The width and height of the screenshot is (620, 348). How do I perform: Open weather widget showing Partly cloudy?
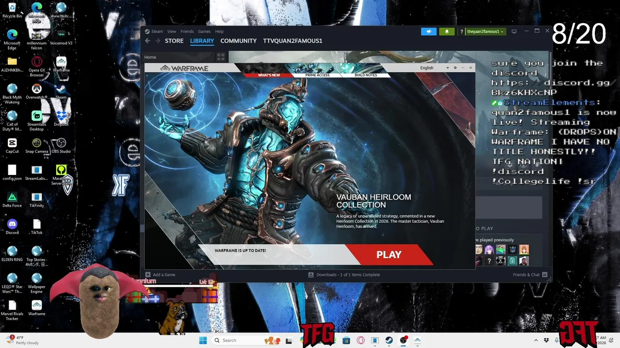click(x=23, y=340)
